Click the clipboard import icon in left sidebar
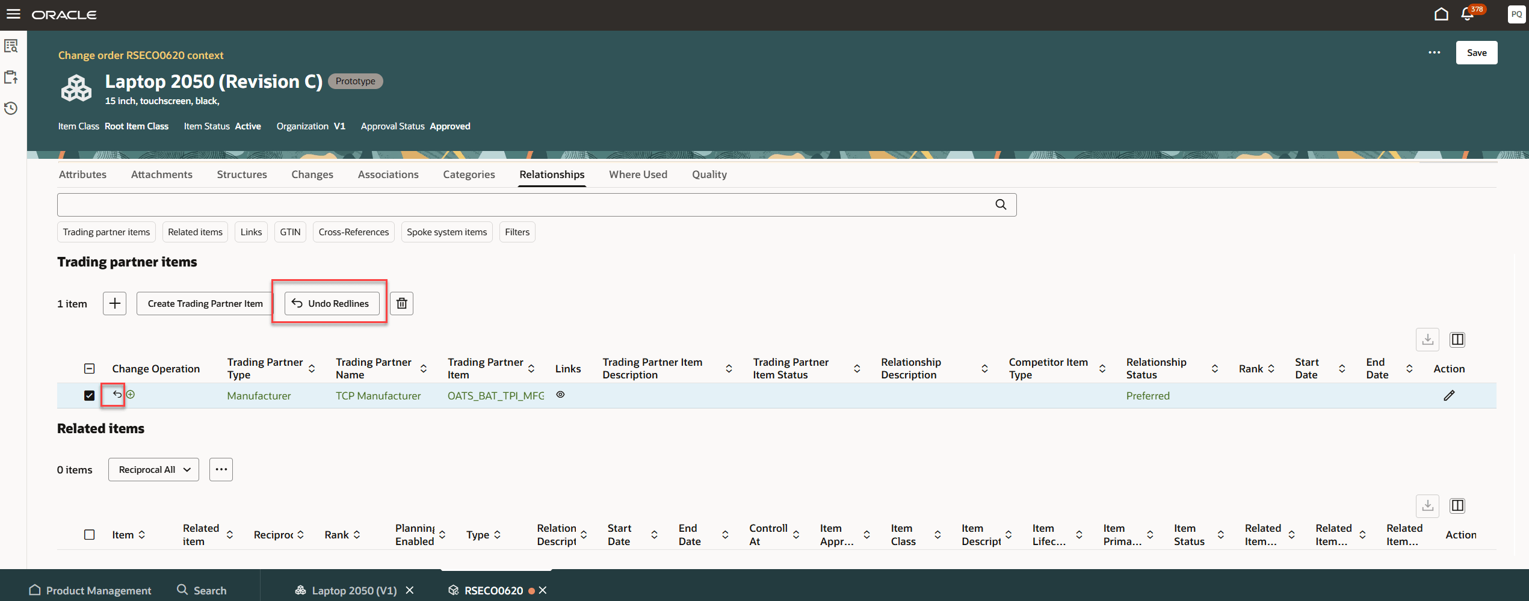This screenshot has width=1529, height=601. click(11, 77)
